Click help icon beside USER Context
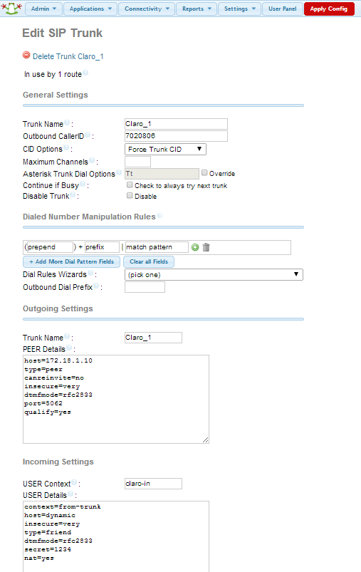The height and width of the screenshot is (572, 361). (x=74, y=482)
